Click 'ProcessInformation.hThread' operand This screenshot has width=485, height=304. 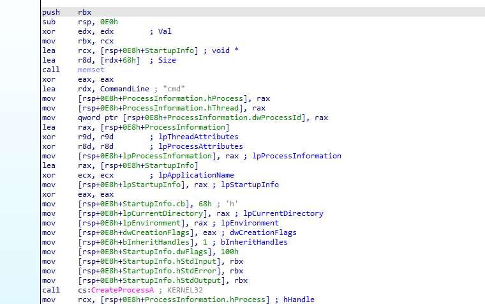(181, 108)
